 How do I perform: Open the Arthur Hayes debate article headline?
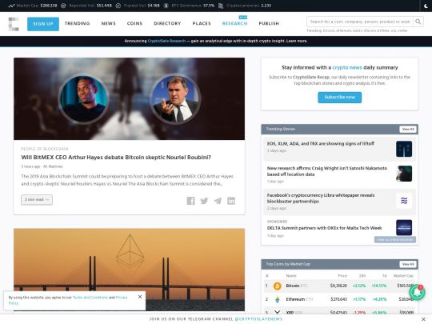point(116,158)
